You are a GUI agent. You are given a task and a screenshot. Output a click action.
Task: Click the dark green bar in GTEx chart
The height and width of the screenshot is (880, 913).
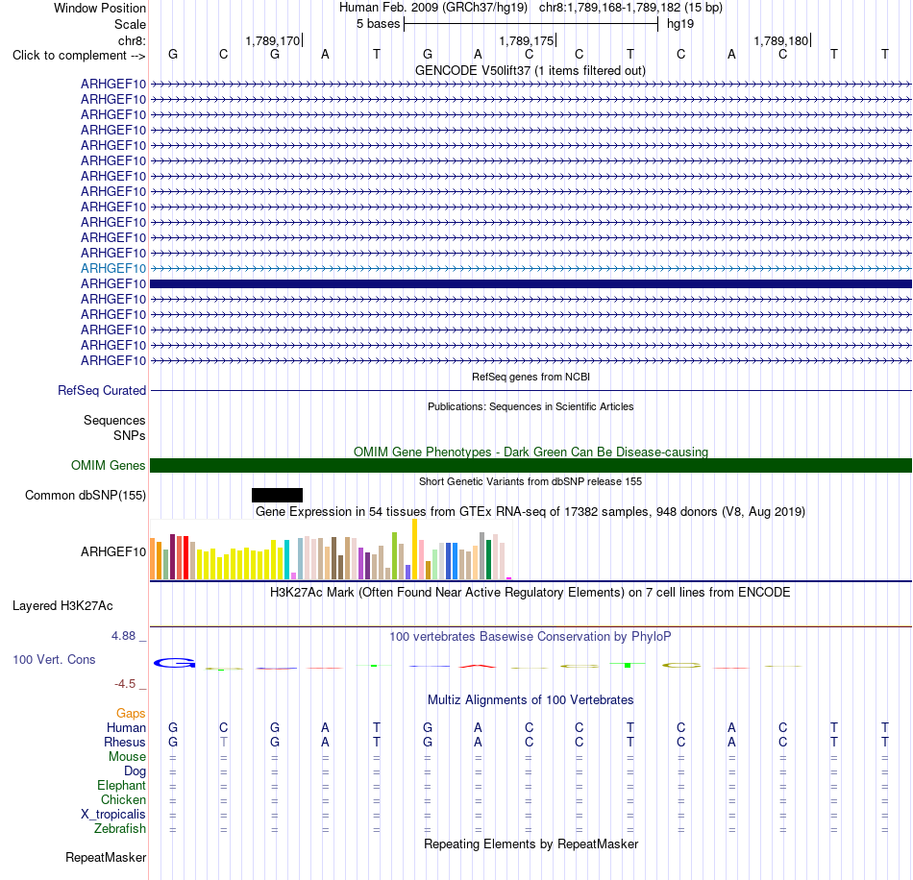(488, 559)
